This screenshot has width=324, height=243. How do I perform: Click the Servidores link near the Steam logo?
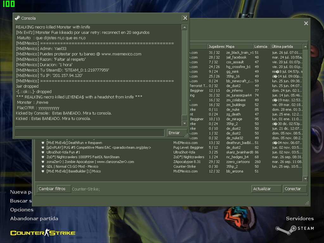[300, 219]
